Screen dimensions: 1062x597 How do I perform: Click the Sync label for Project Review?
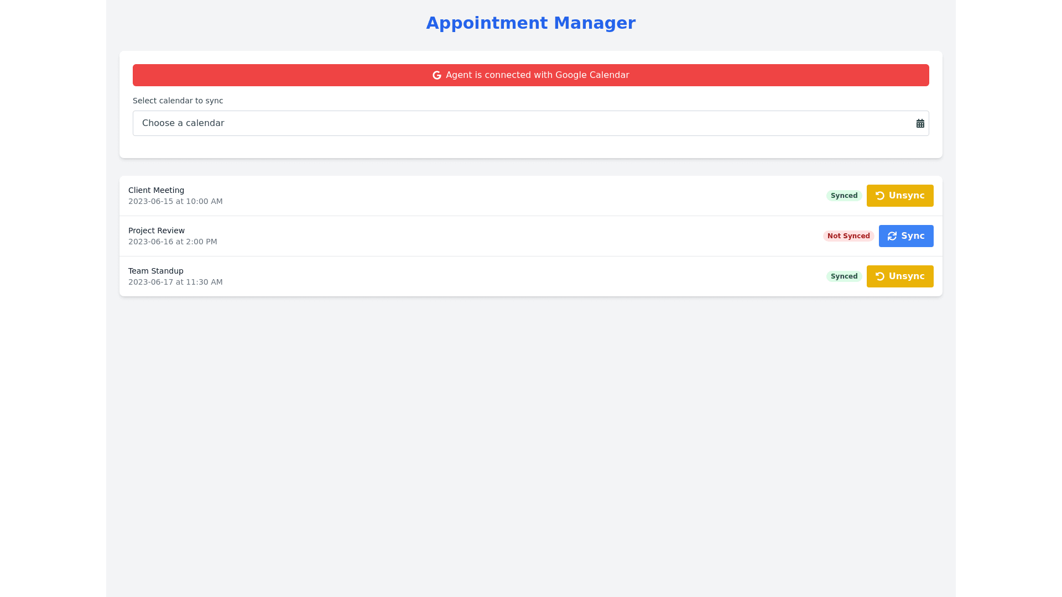click(913, 236)
